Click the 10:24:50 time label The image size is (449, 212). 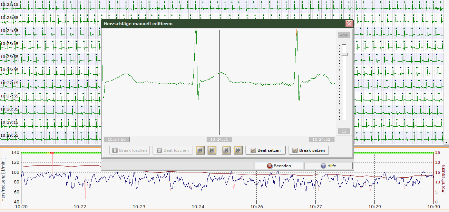pyautogui.click(x=117, y=139)
